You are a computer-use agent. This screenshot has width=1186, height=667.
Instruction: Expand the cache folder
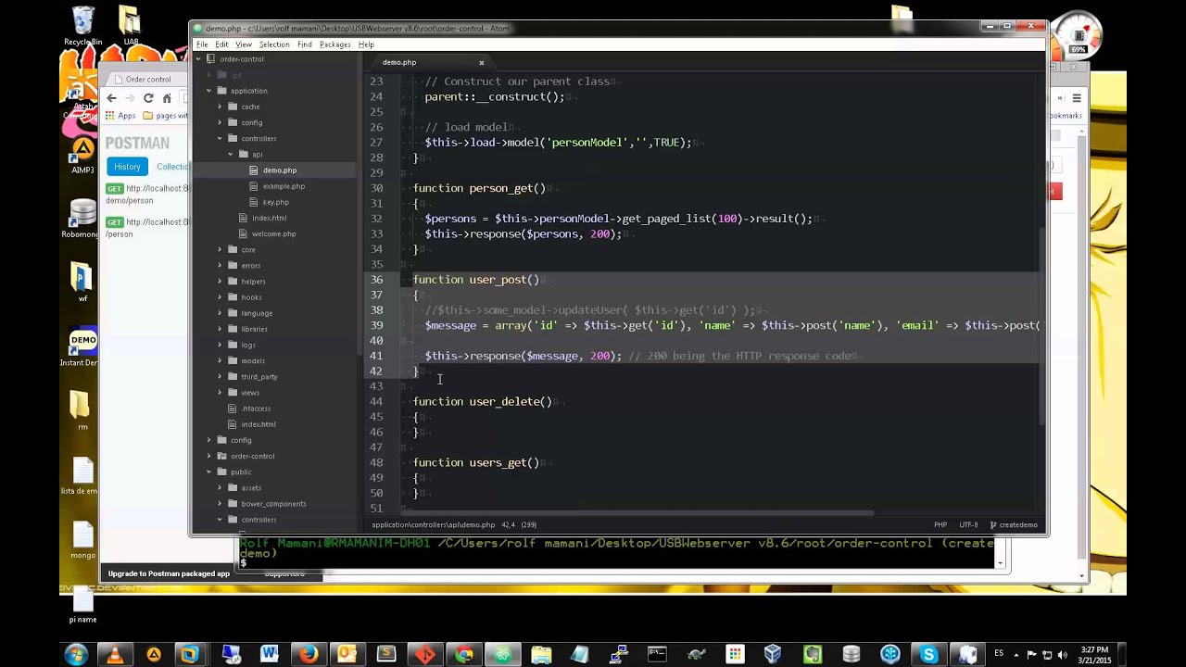click(x=221, y=107)
